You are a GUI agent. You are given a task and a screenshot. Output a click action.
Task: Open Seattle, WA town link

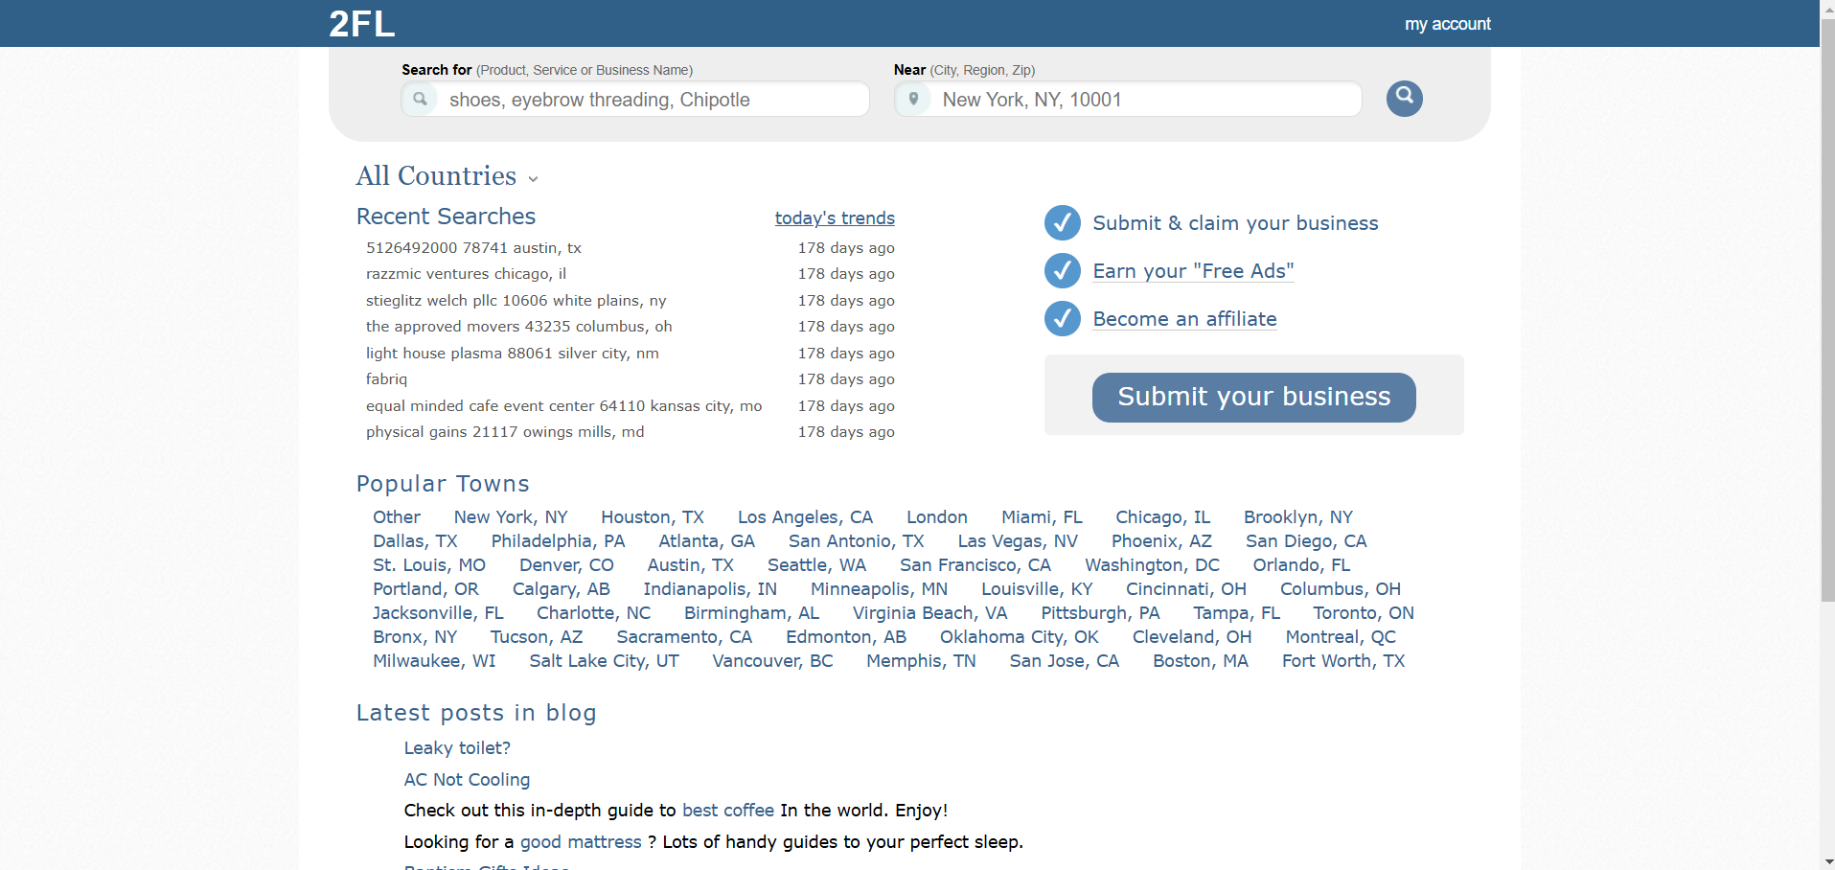click(816, 565)
